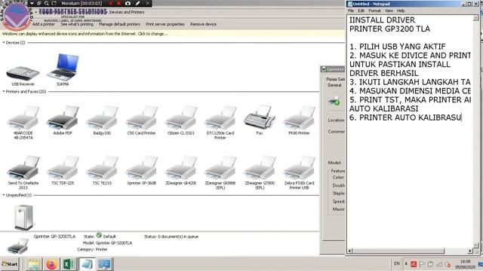Screen dimensions: 483x271
Task: Open Notepad Help menu
Action: tap(401, 11)
